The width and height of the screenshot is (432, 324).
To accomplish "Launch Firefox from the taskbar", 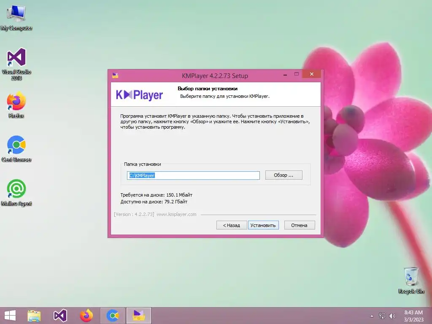I will [x=86, y=316].
